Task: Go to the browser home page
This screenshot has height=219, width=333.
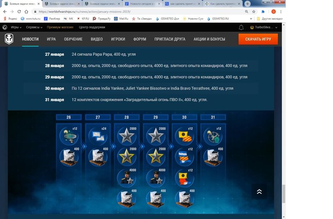Action: (x=26, y=12)
